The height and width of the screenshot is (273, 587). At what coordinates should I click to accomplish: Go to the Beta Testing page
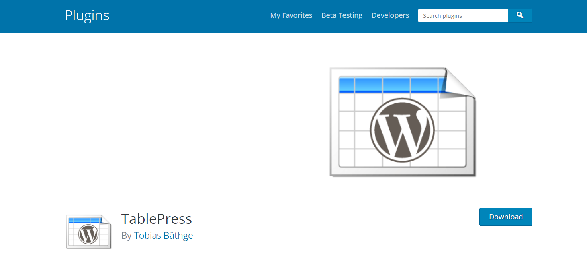[x=342, y=15]
